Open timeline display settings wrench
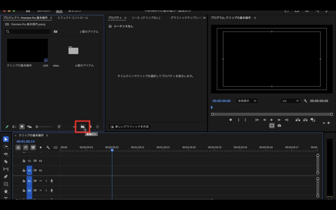 (x=48, y=147)
